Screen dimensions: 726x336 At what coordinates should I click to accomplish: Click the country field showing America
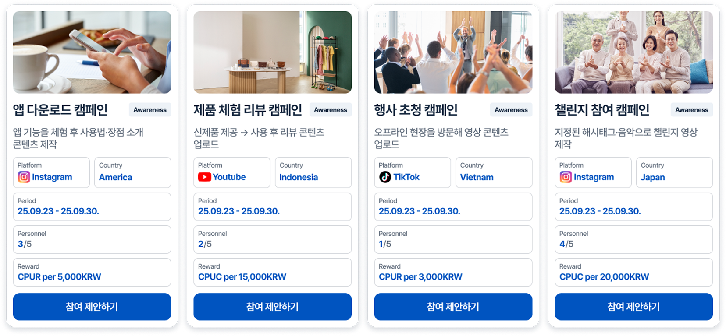pyautogui.click(x=133, y=172)
